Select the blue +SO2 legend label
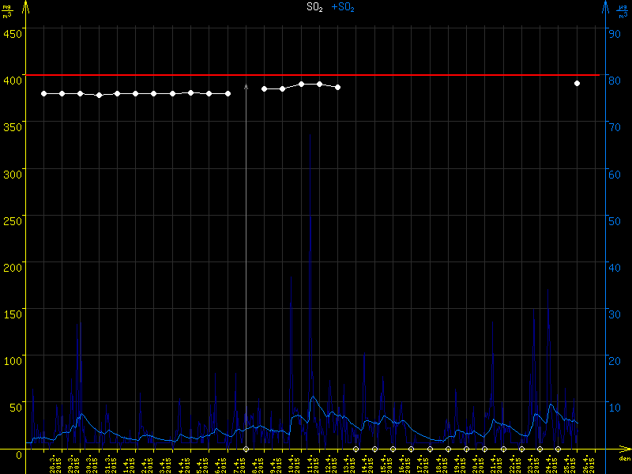This screenshot has height=474, width=632. pos(343,7)
